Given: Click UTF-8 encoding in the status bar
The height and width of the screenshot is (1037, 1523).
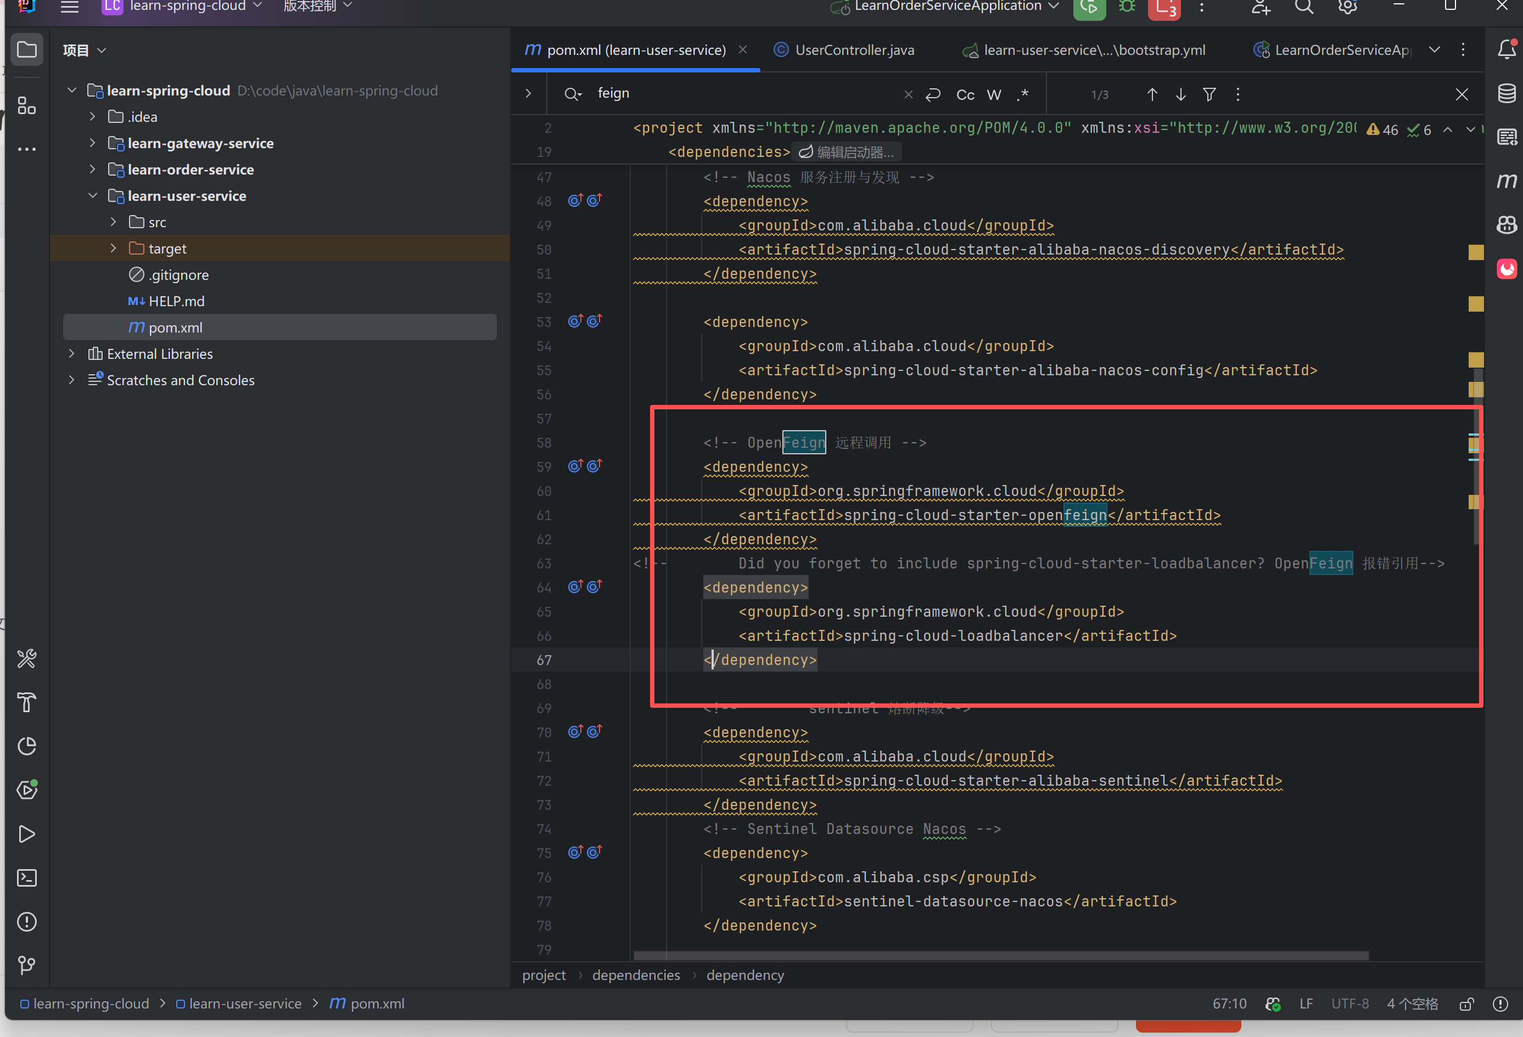Looking at the screenshot, I should coord(1350,1004).
